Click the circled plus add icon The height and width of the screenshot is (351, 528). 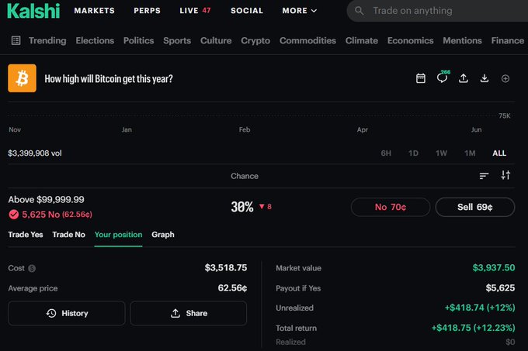pyautogui.click(x=505, y=78)
